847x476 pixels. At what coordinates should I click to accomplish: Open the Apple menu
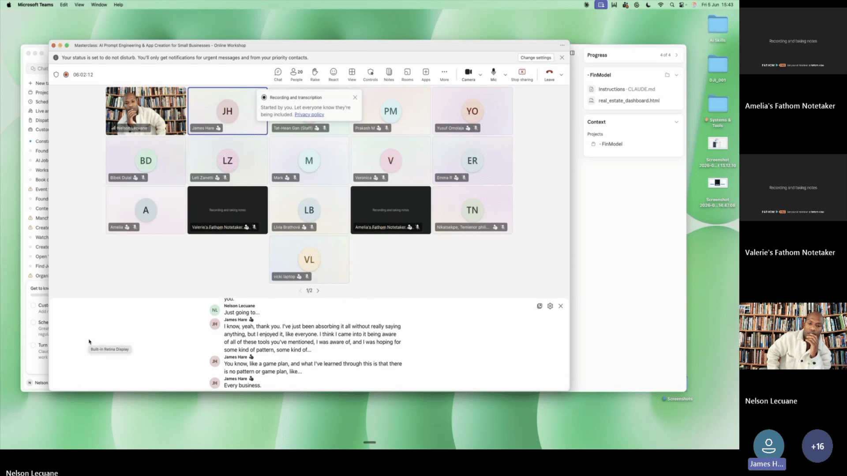9,5
